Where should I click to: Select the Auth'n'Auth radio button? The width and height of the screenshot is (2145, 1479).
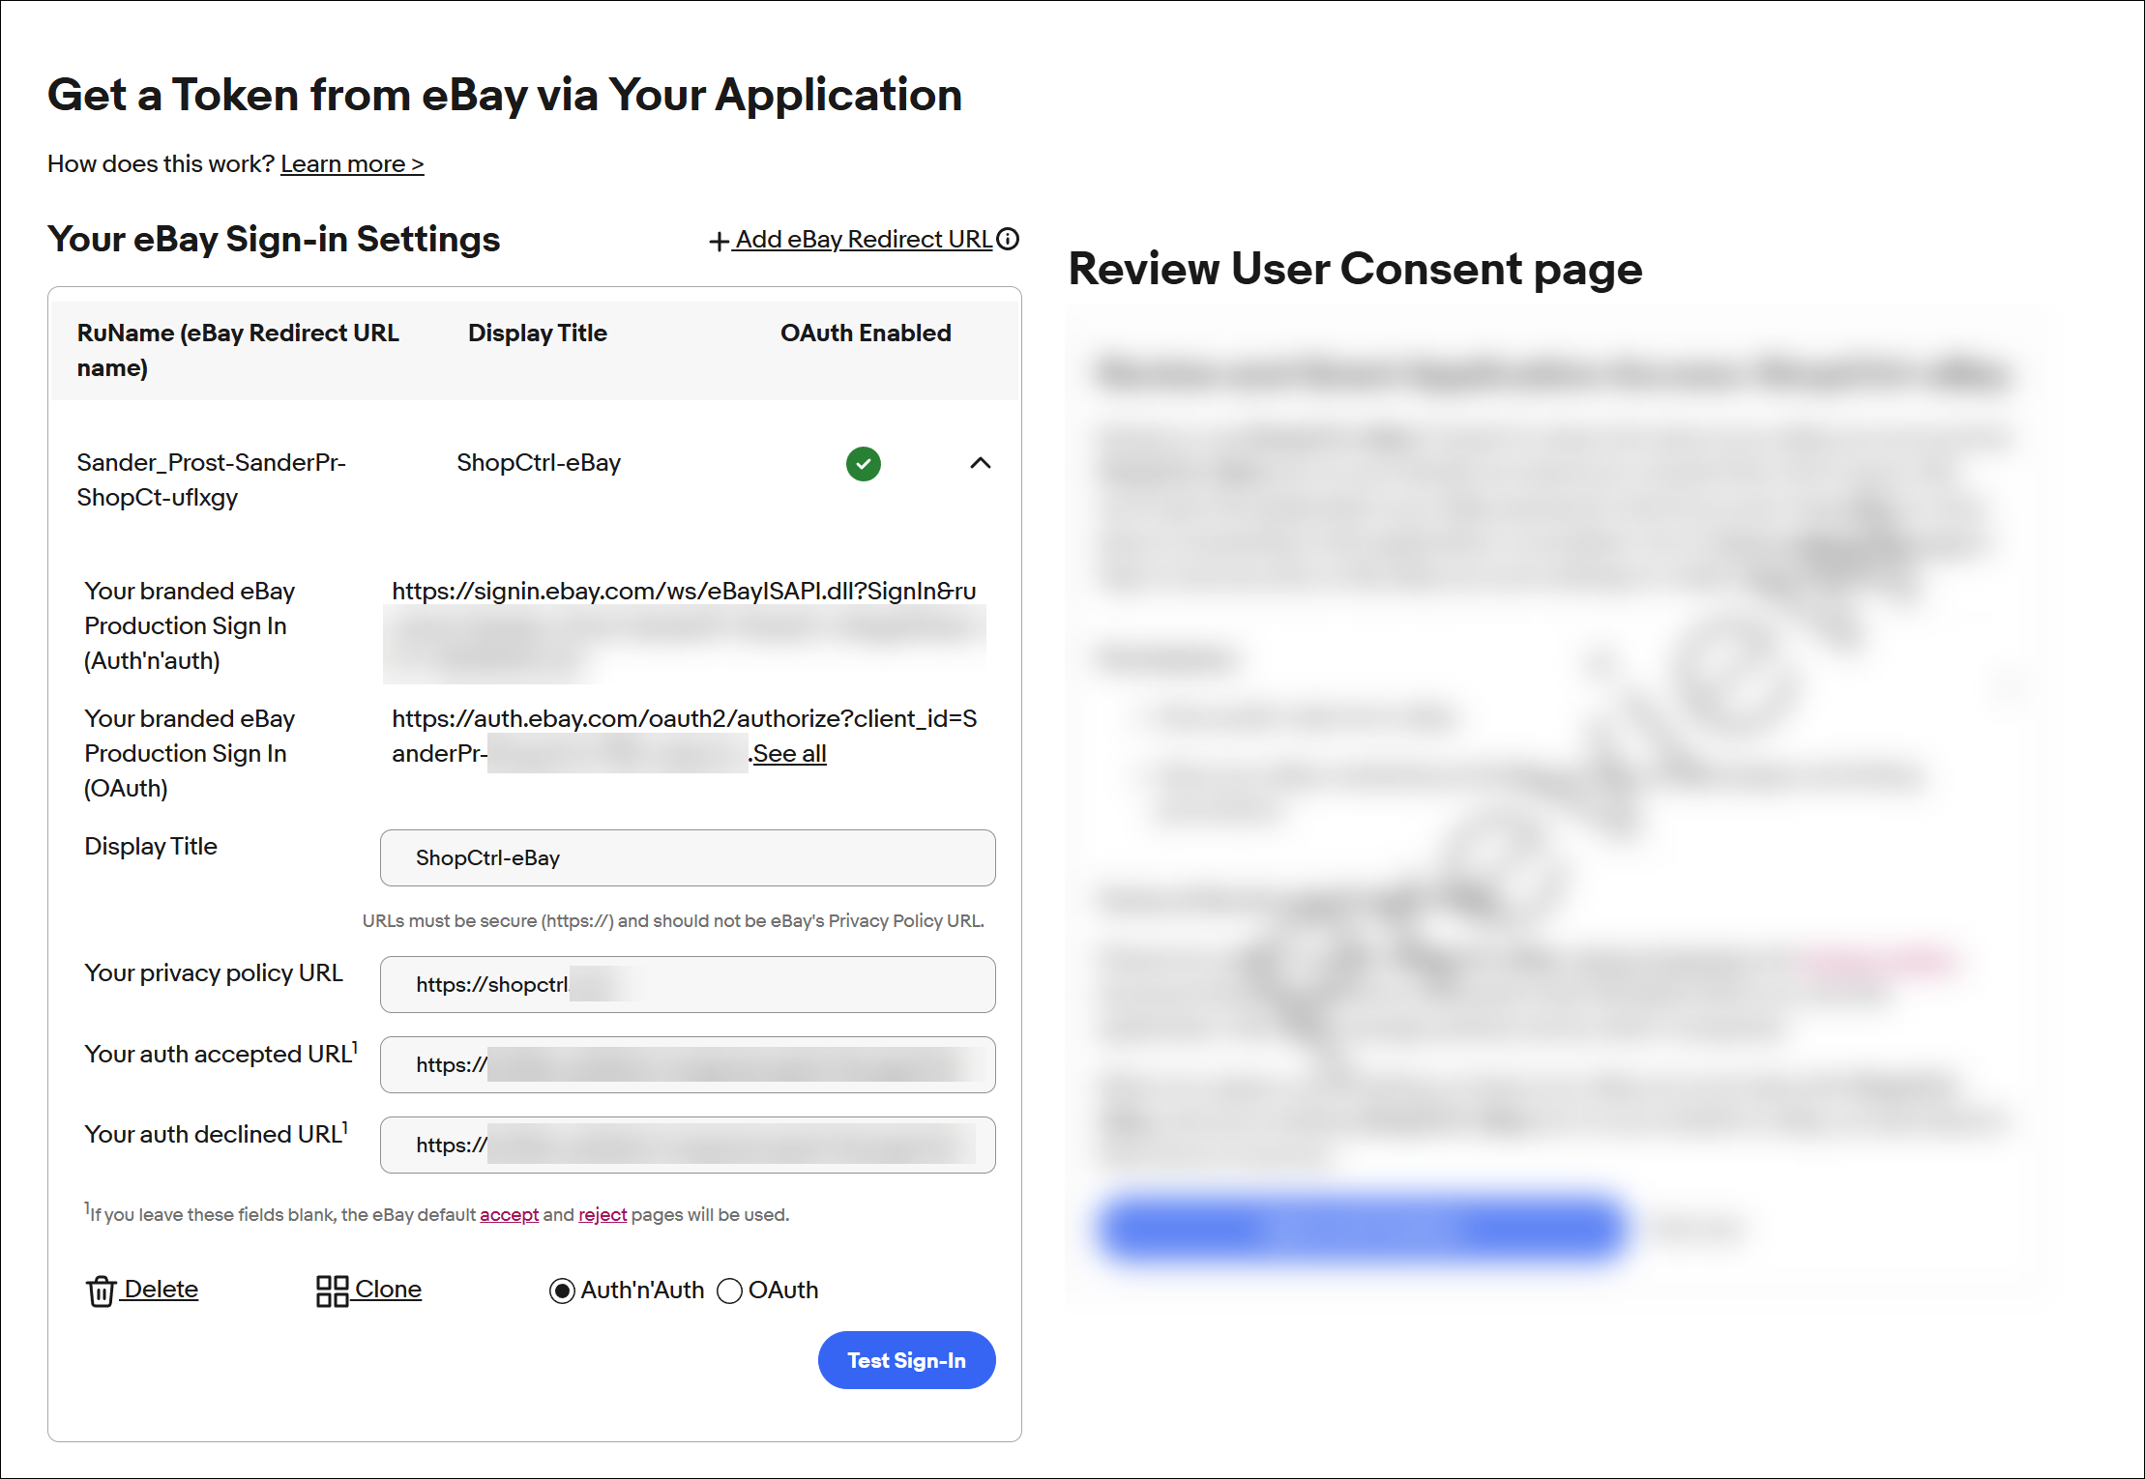[x=562, y=1290]
